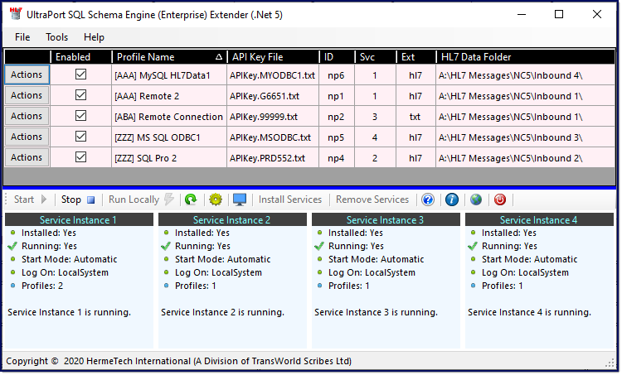Viewport: 622px width, 375px height.
Task: Click Remove Services
Action: pyautogui.click(x=372, y=200)
